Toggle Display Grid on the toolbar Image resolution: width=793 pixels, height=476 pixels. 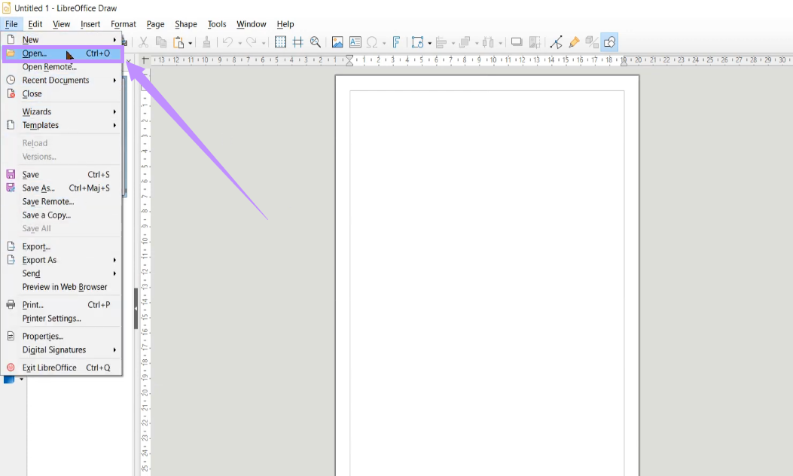pyautogui.click(x=281, y=41)
